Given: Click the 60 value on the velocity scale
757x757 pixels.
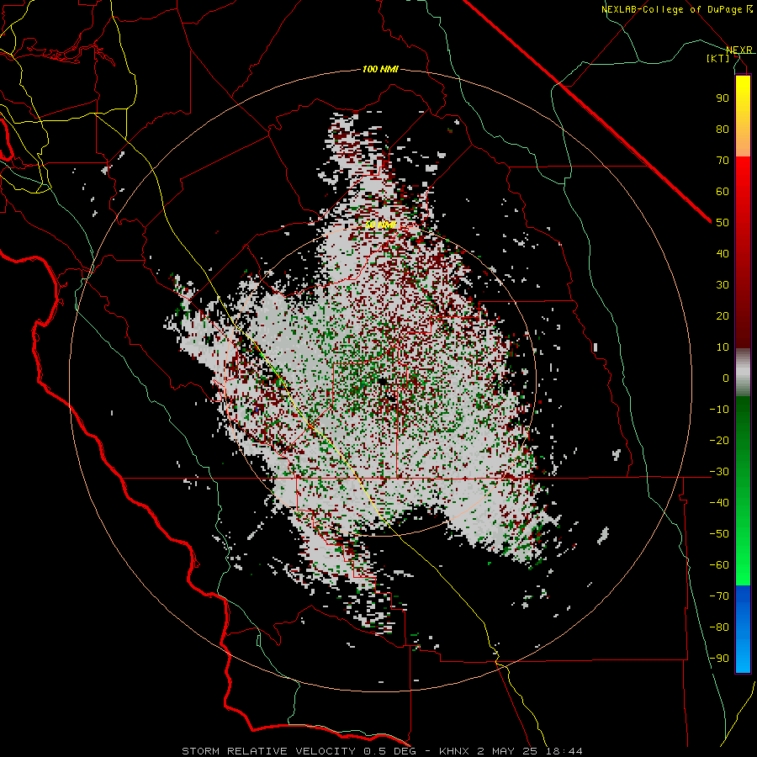Looking at the screenshot, I should click(x=723, y=191).
